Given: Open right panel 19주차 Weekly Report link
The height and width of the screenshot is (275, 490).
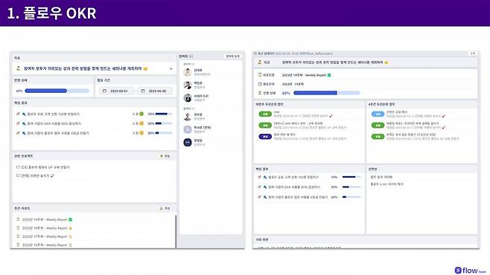Looking at the screenshot, I should (x=306, y=75).
